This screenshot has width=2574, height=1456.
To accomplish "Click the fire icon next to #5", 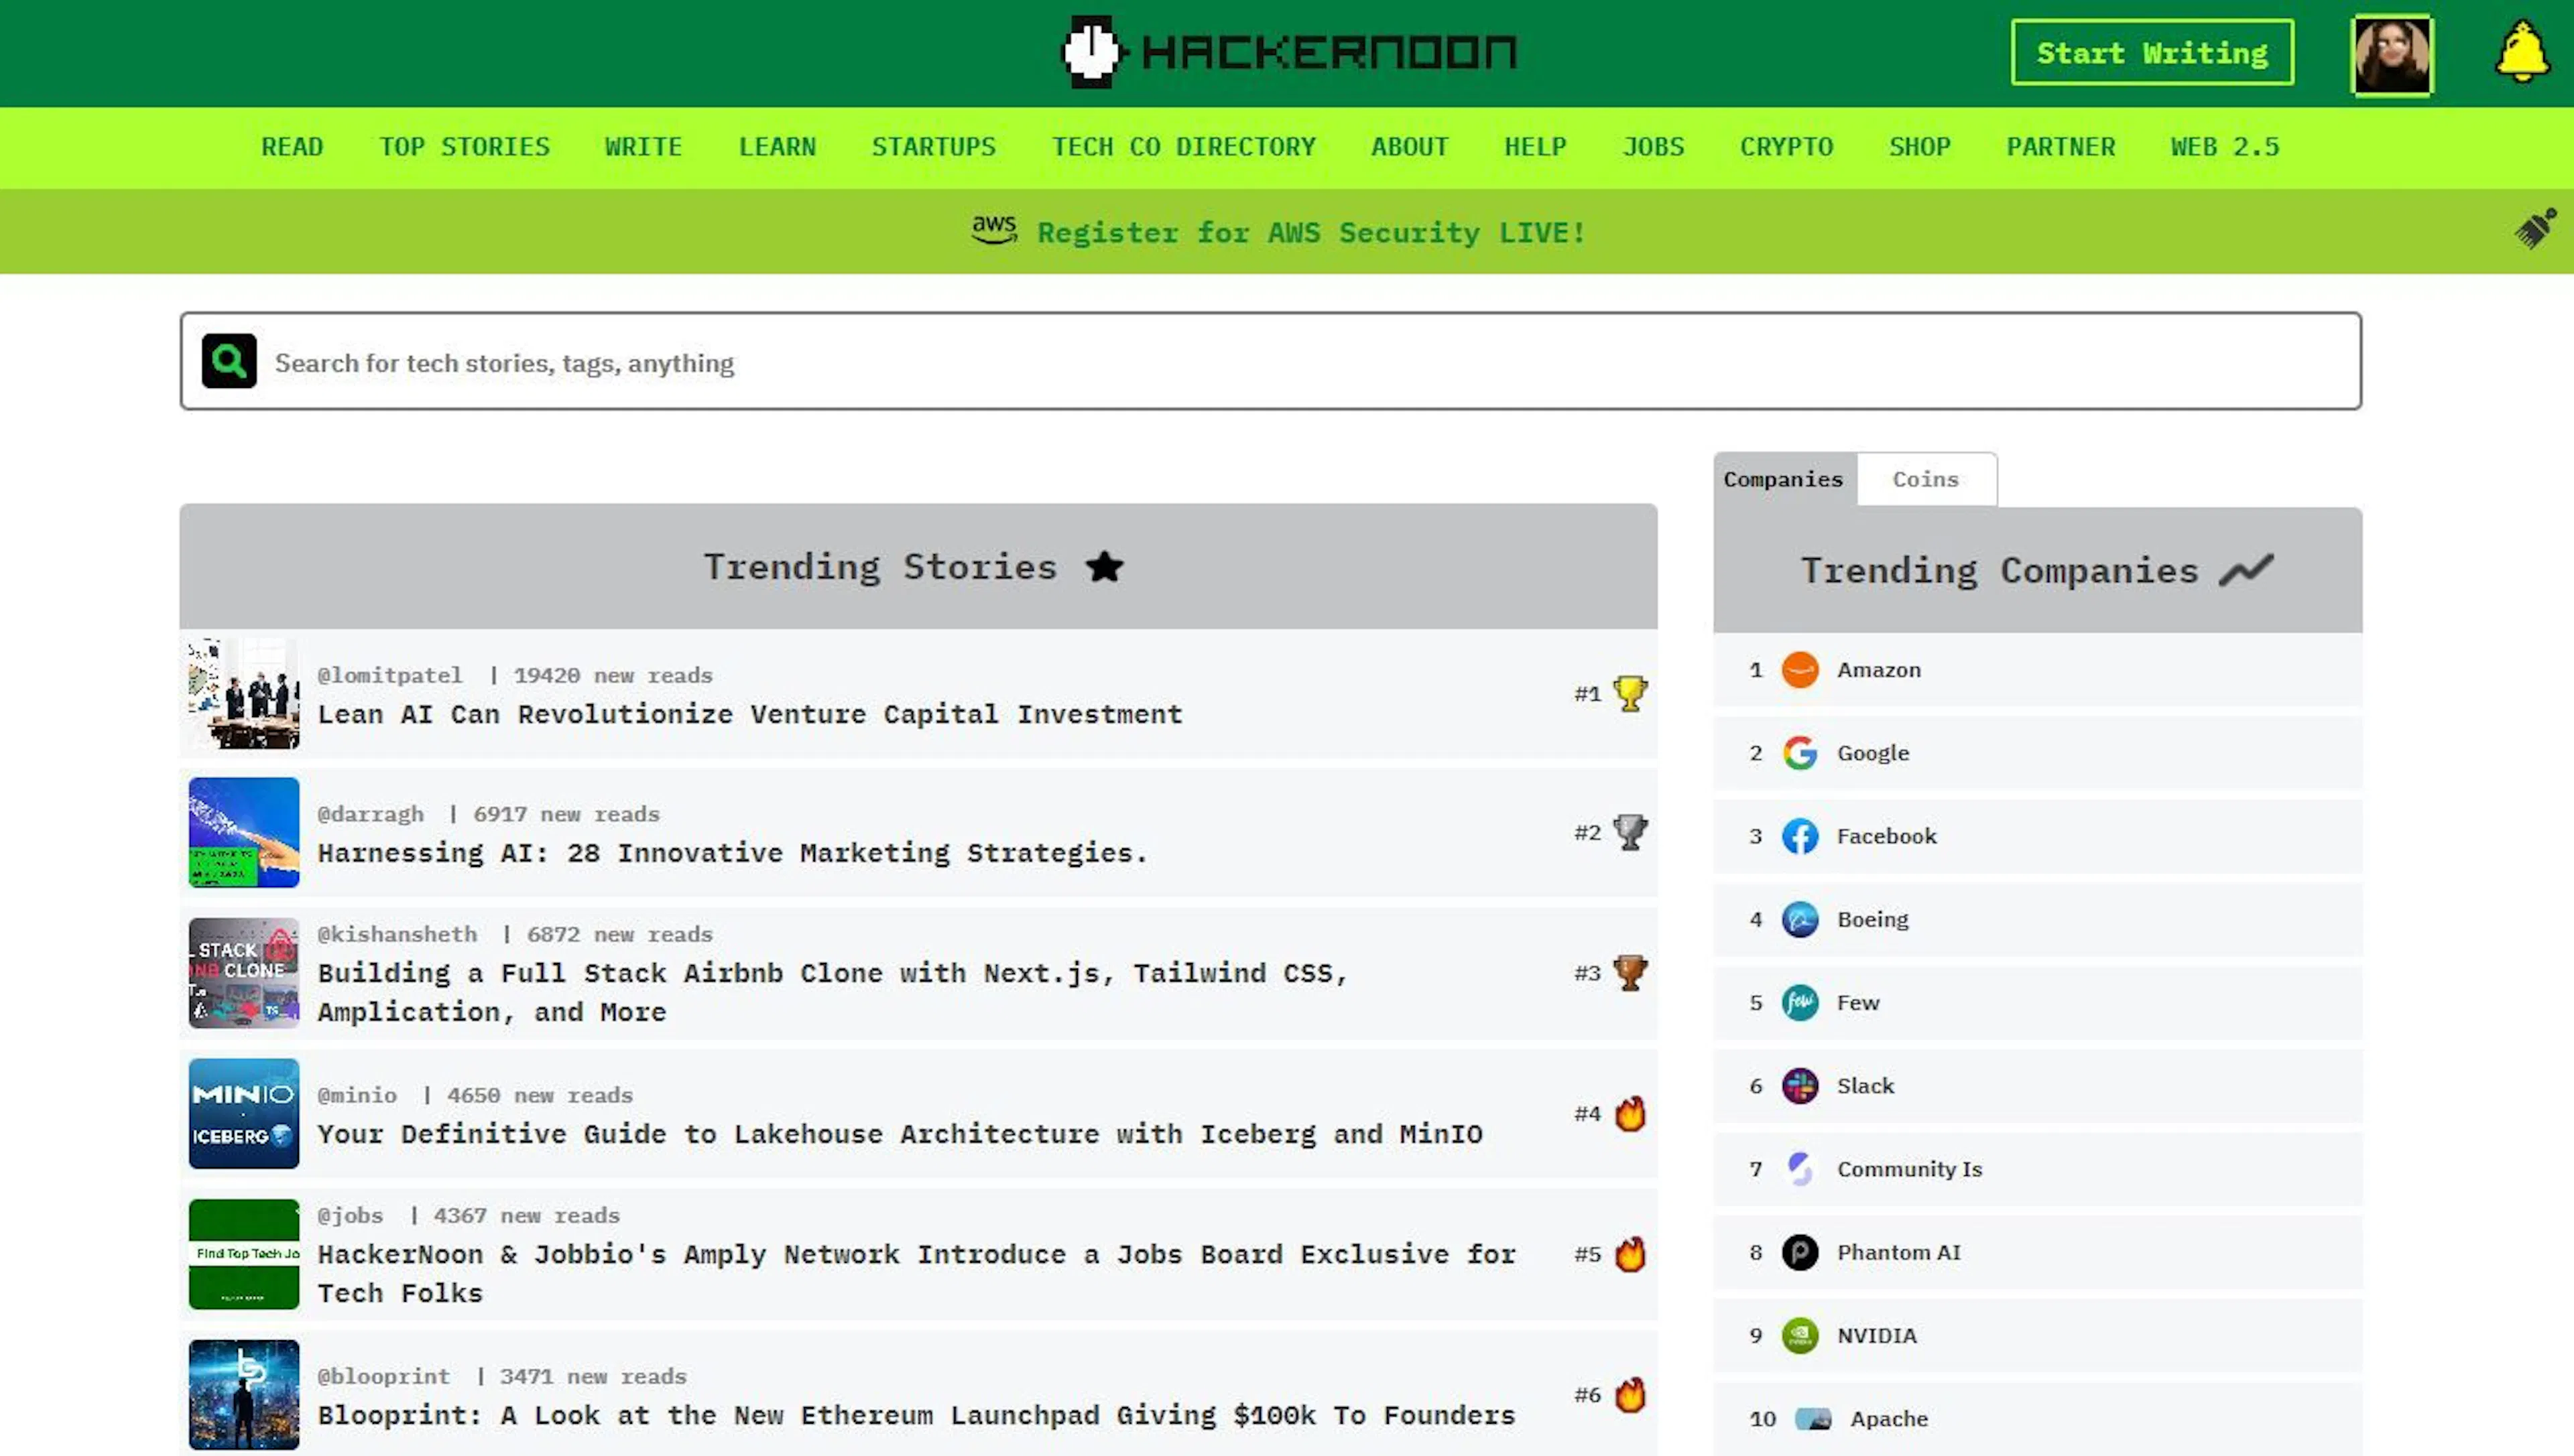I will [x=1630, y=1253].
